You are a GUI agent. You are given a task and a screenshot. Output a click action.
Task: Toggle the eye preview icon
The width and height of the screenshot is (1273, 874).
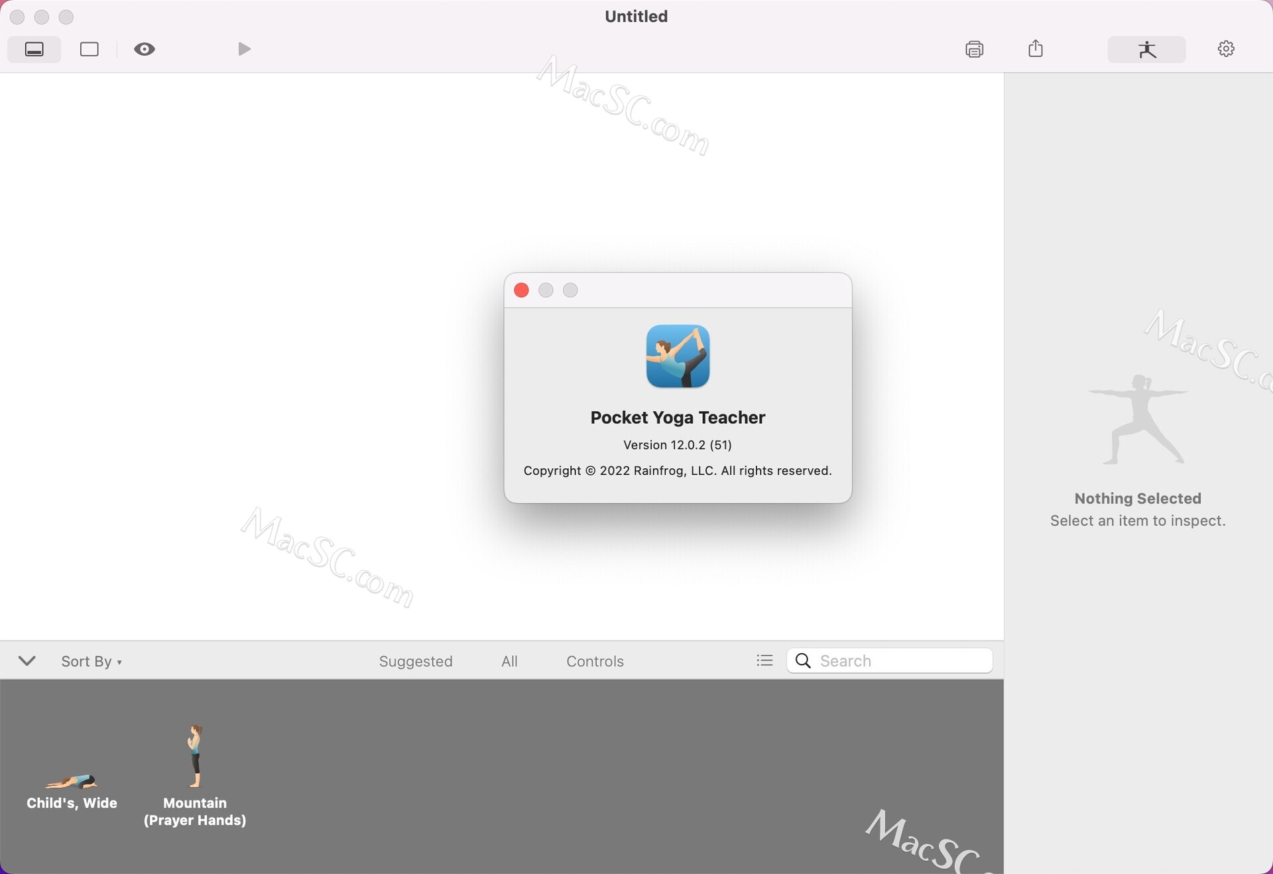tap(144, 49)
